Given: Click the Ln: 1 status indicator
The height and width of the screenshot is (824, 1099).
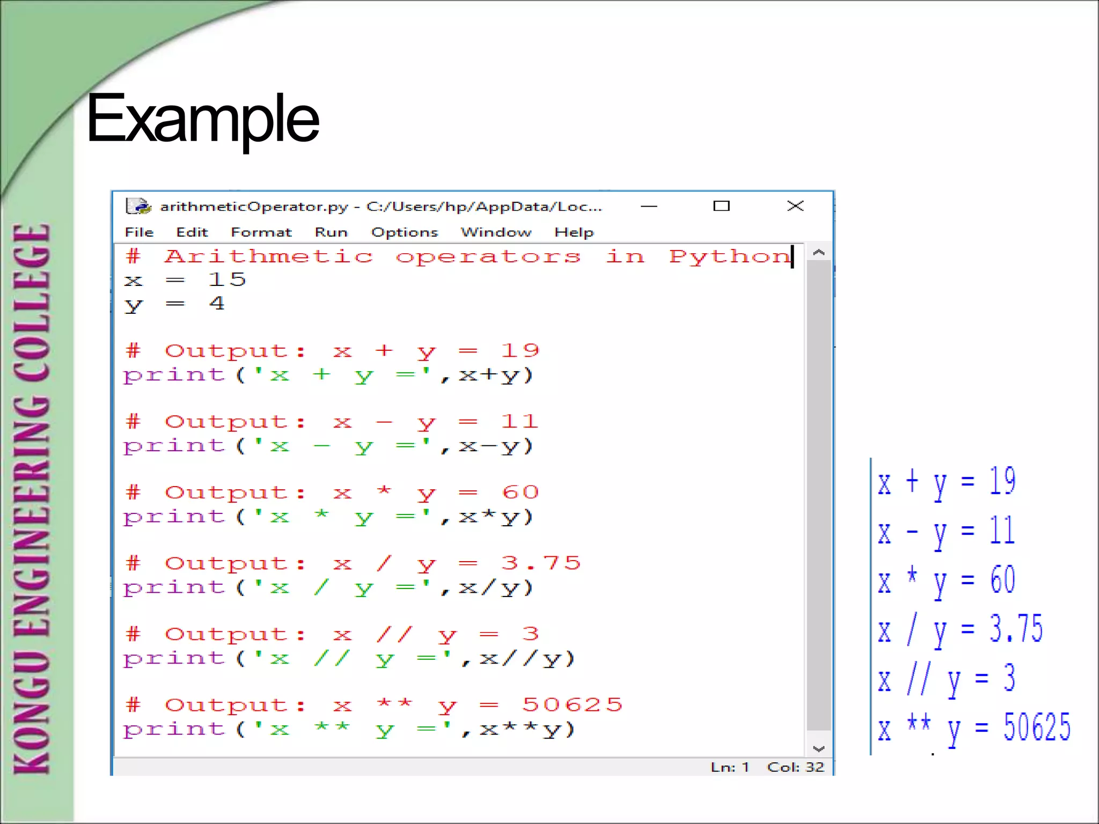Looking at the screenshot, I should pyautogui.click(x=729, y=767).
